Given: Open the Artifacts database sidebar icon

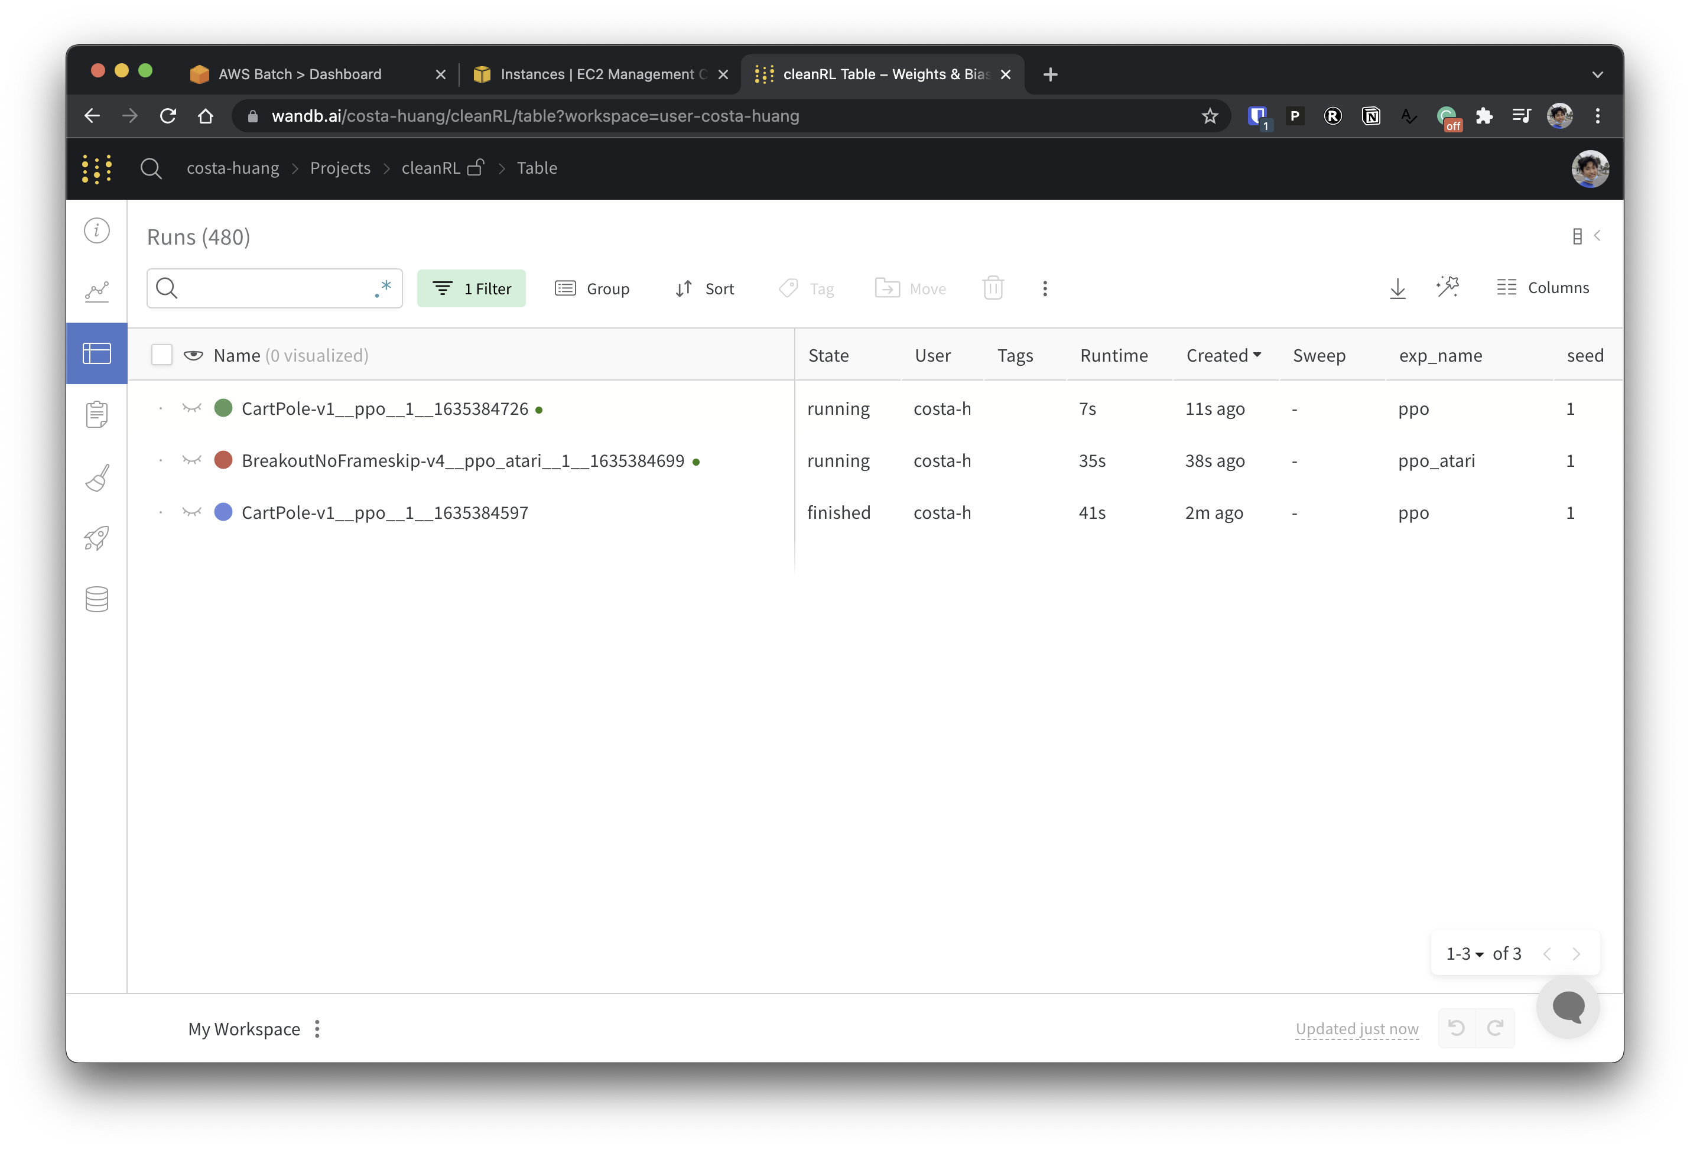Looking at the screenshot, I should (97, 599).
